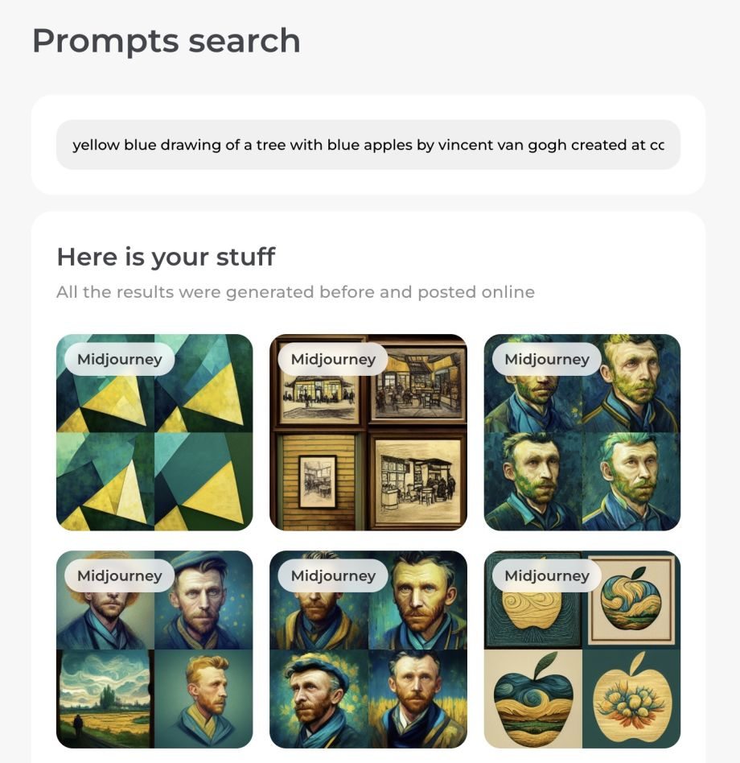The height and width of the screenshot is (763, 740).
Task: Select the blue swirling apple with leaf
Action: (533, 699)
